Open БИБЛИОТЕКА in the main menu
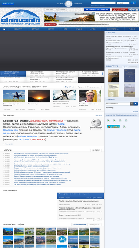 [x=113, y=29]
